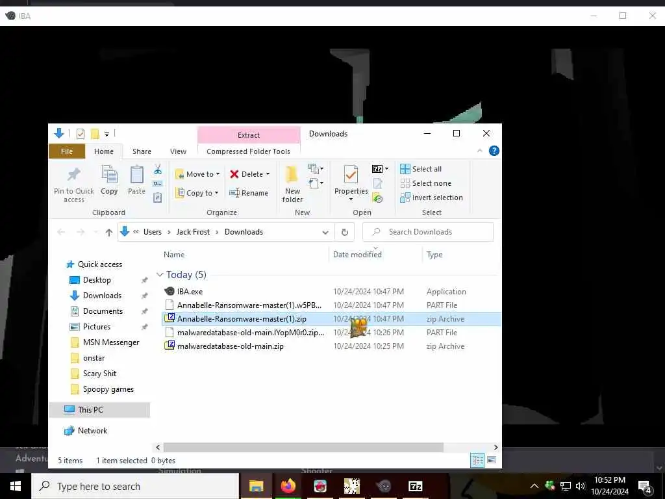
Task: Click the Paste button in the ribbon
Action: click(x=136, y=181)
